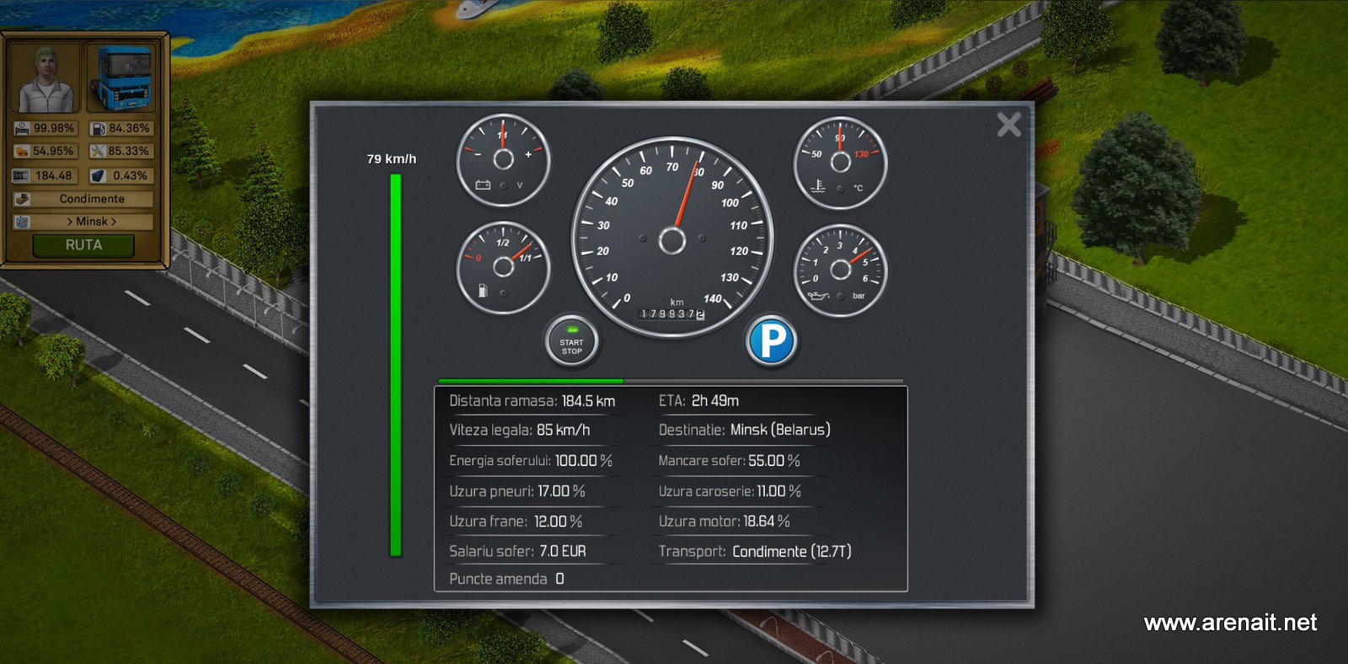Open the Condimente cargo entry
Screen dimensions: 1348x664
[92, 200]
